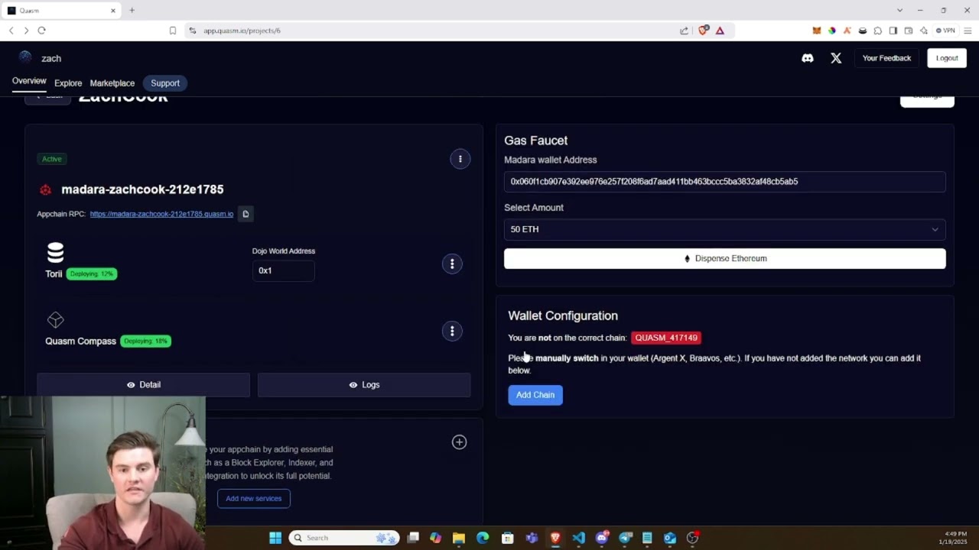Viewport: 979px width, 550px height.
Task: Open the three-dot menu beside the Active badge
Action: pyautogui.click(x=460, y=159)
